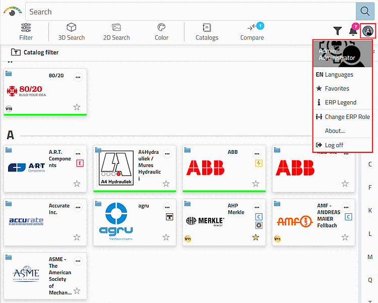378x303 pixels.
Task: Favorite Accurate Inc. star
Action: click(x=77, y=237)
